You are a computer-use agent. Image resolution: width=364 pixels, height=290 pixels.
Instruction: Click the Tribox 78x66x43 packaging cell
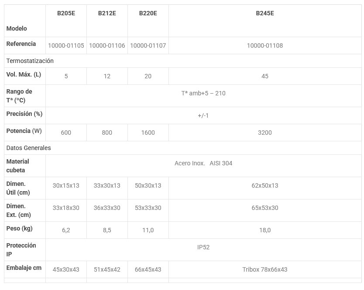point(265,269)
